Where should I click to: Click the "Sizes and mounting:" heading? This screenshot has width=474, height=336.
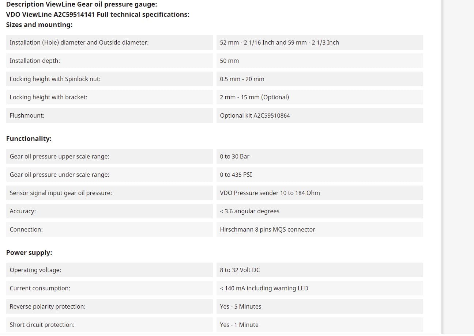[x=39, y=25]
